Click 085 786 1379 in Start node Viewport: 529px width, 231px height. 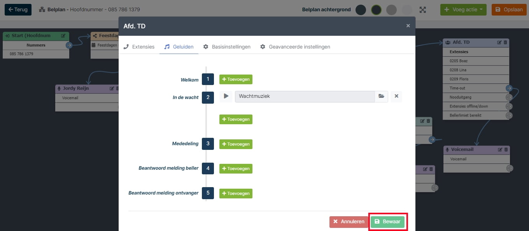21,54
